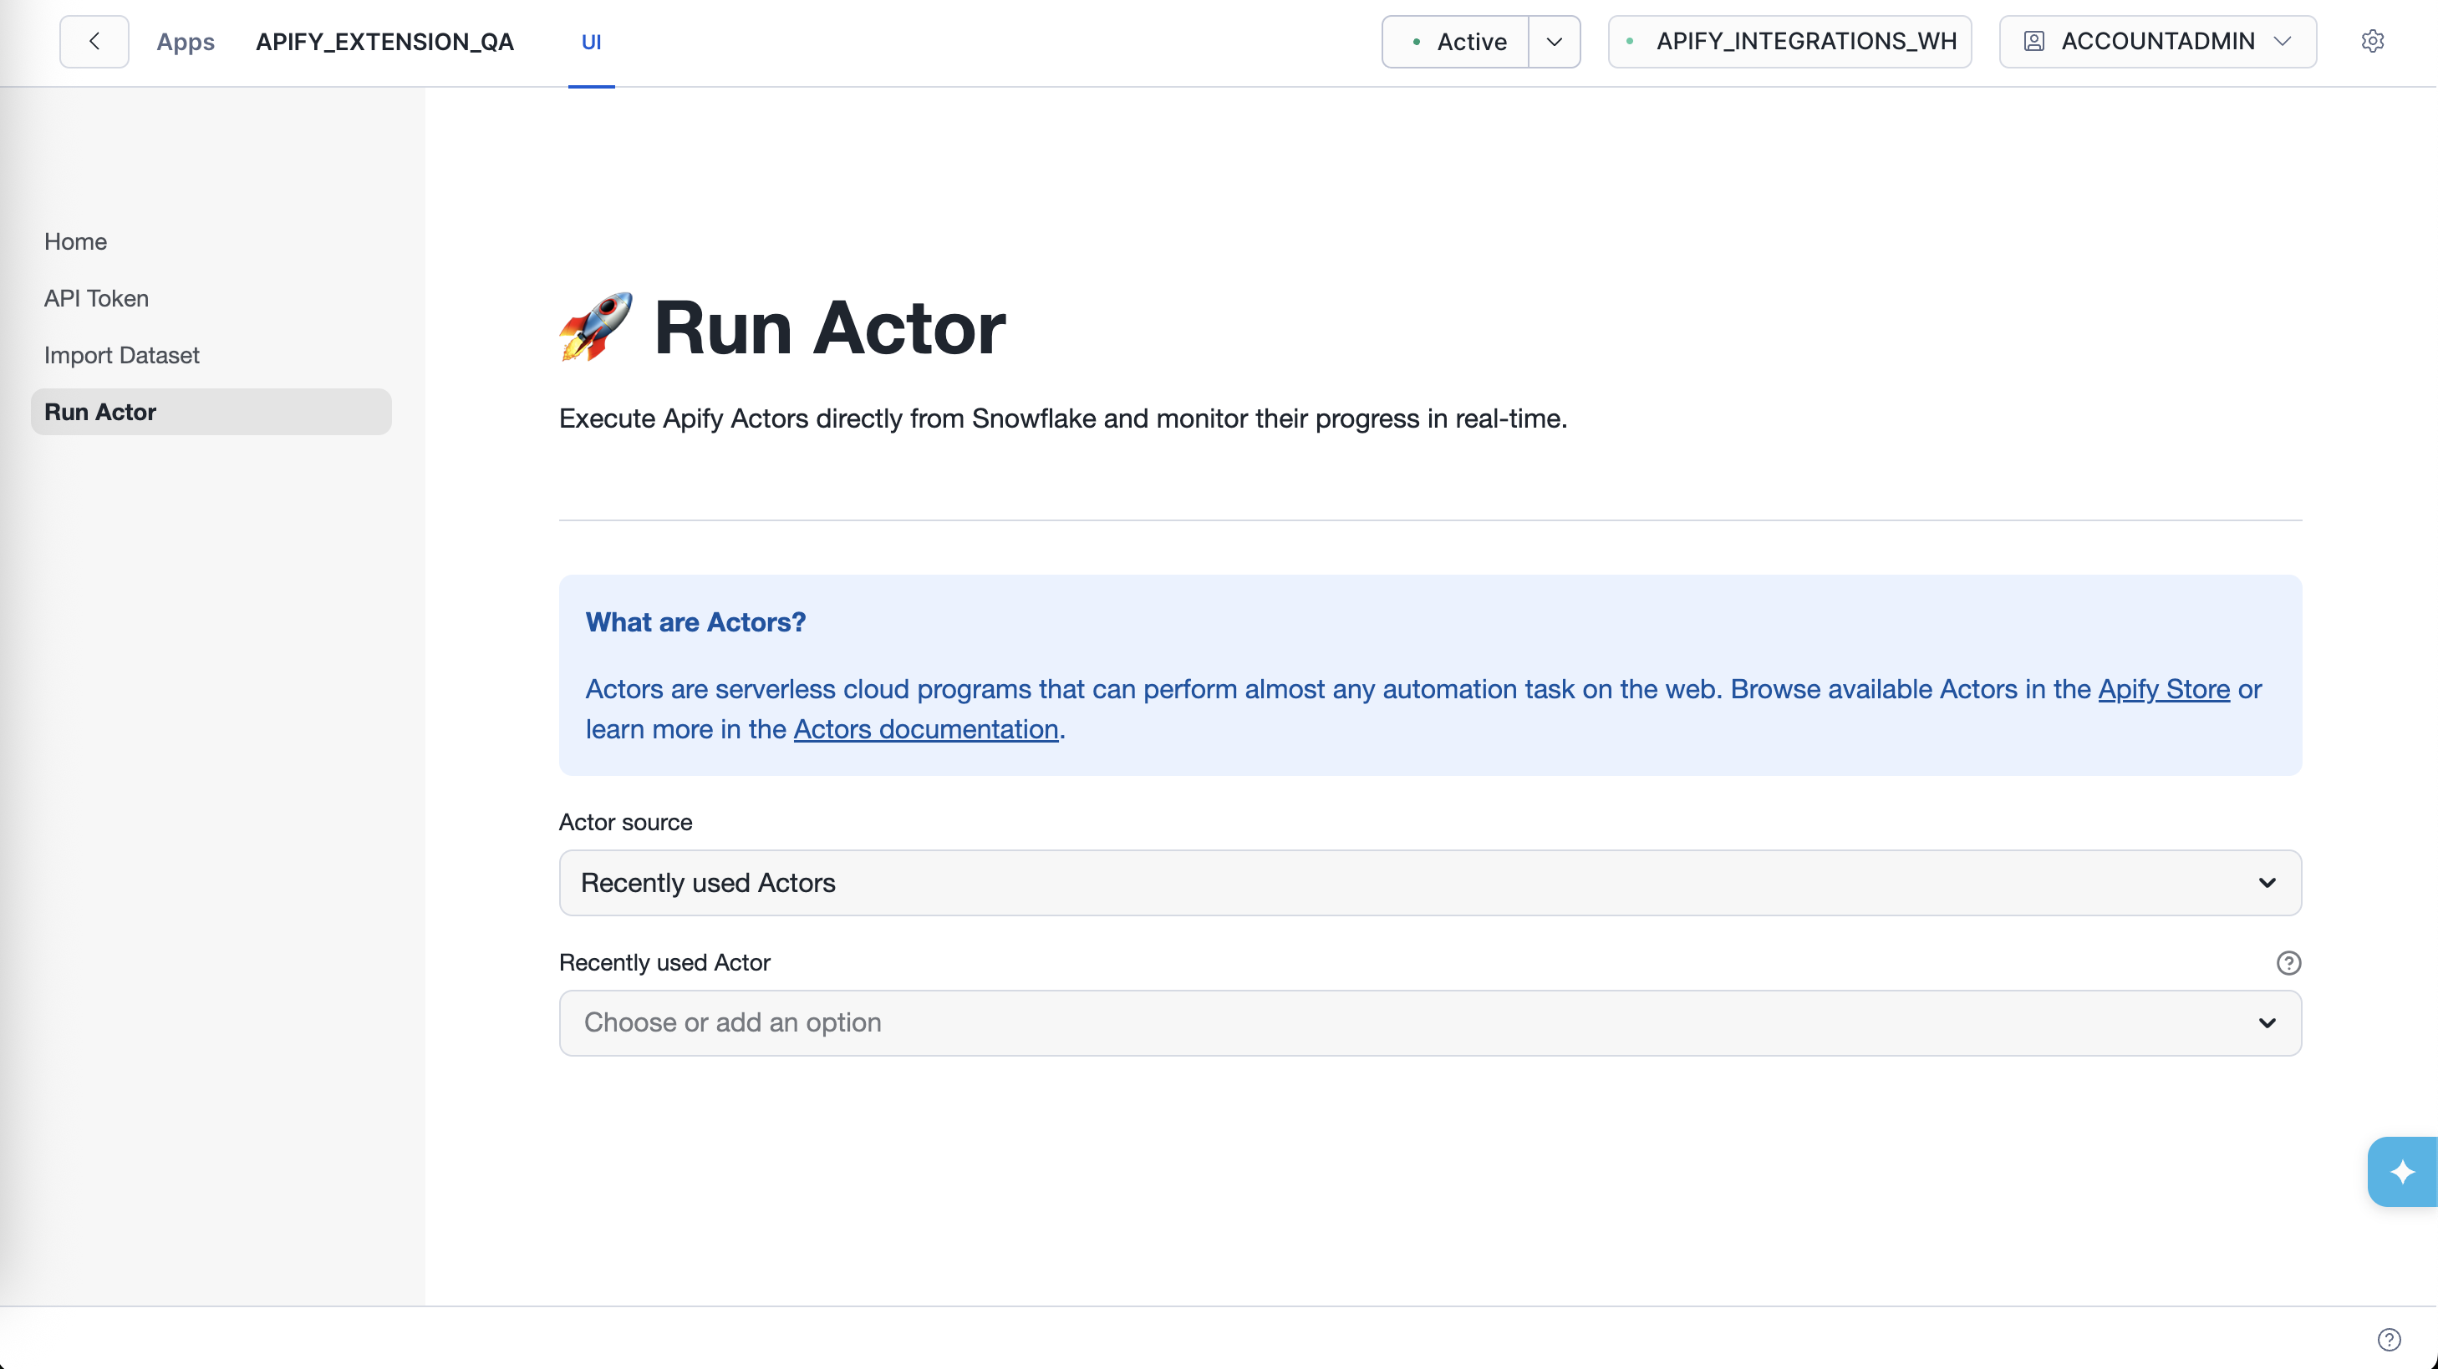Click the Apps menu item

[x=186, y=42]
